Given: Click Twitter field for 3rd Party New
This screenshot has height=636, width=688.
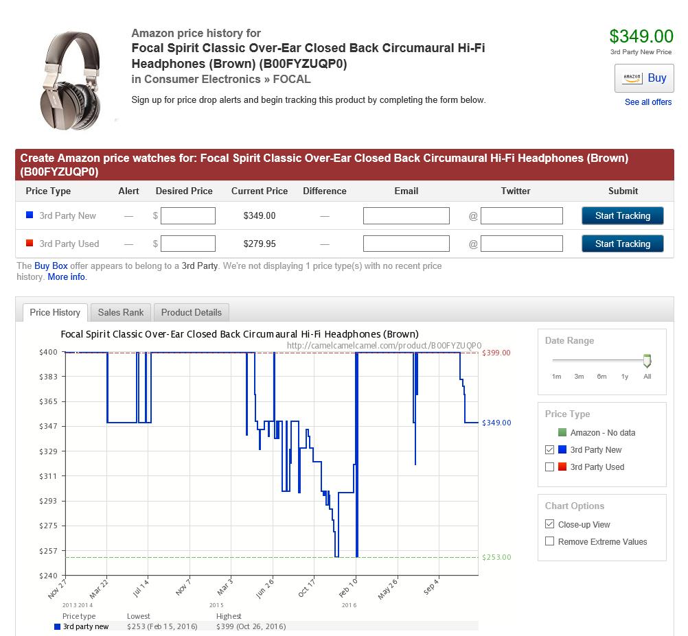Looking at the screenshot, I should (521, 216).
